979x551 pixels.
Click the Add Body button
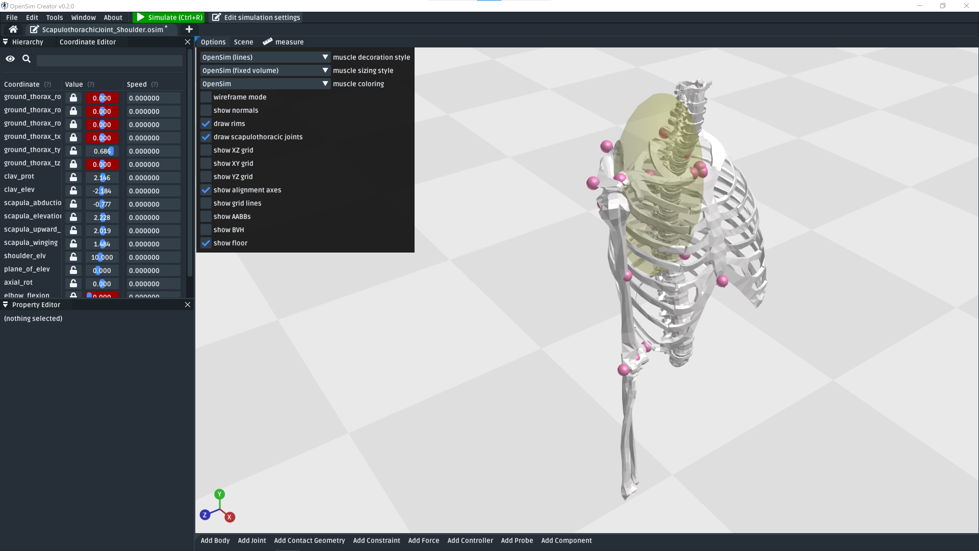(x=215, y=540)
